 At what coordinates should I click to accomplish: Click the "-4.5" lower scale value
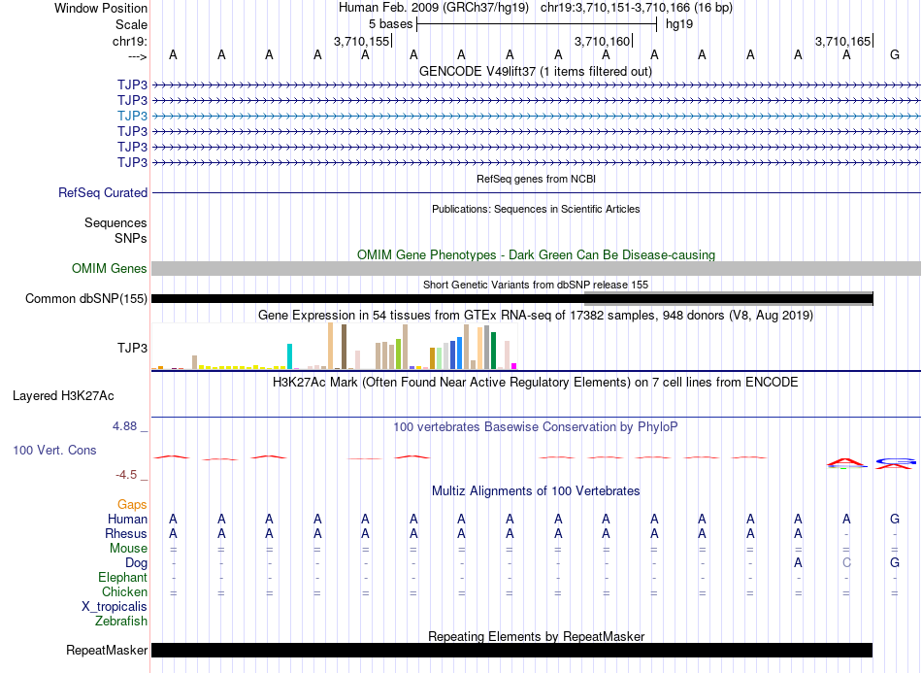[x=126, y=475]
